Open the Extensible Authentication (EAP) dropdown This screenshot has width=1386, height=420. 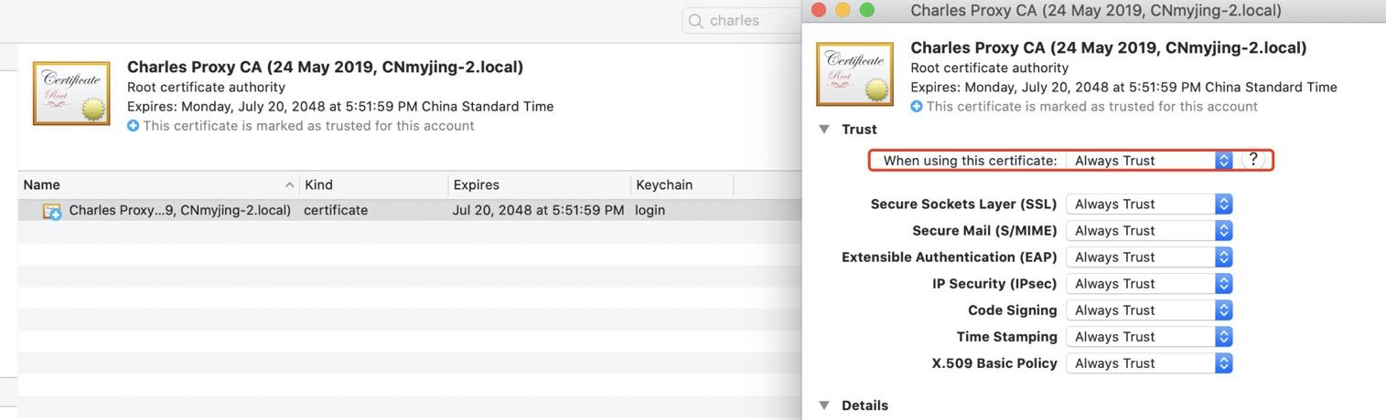pos(1150,257)
